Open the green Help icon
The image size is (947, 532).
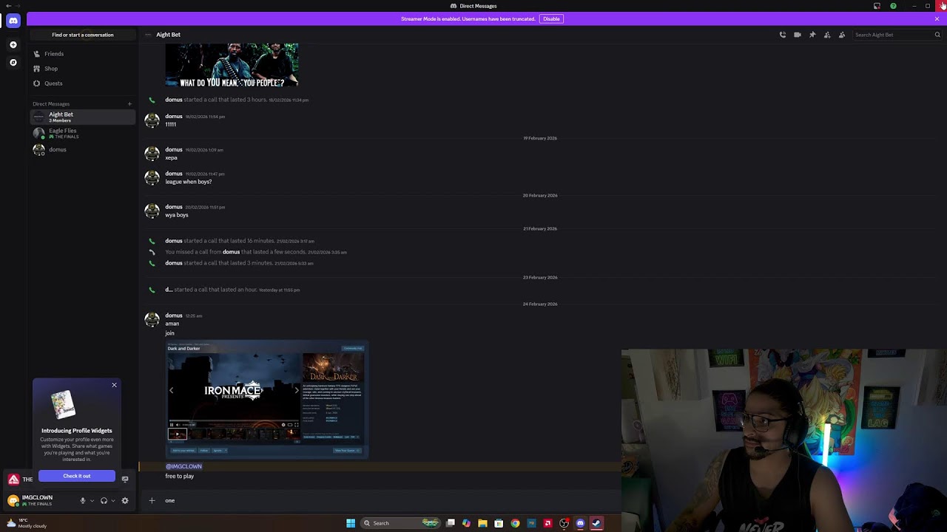(893, 6)
